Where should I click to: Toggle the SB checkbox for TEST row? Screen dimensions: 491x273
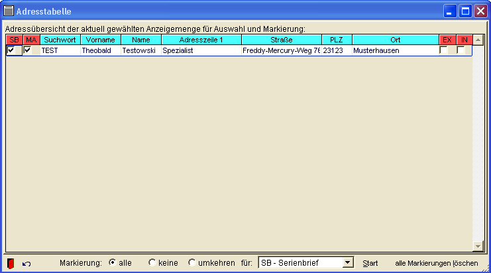11,50
